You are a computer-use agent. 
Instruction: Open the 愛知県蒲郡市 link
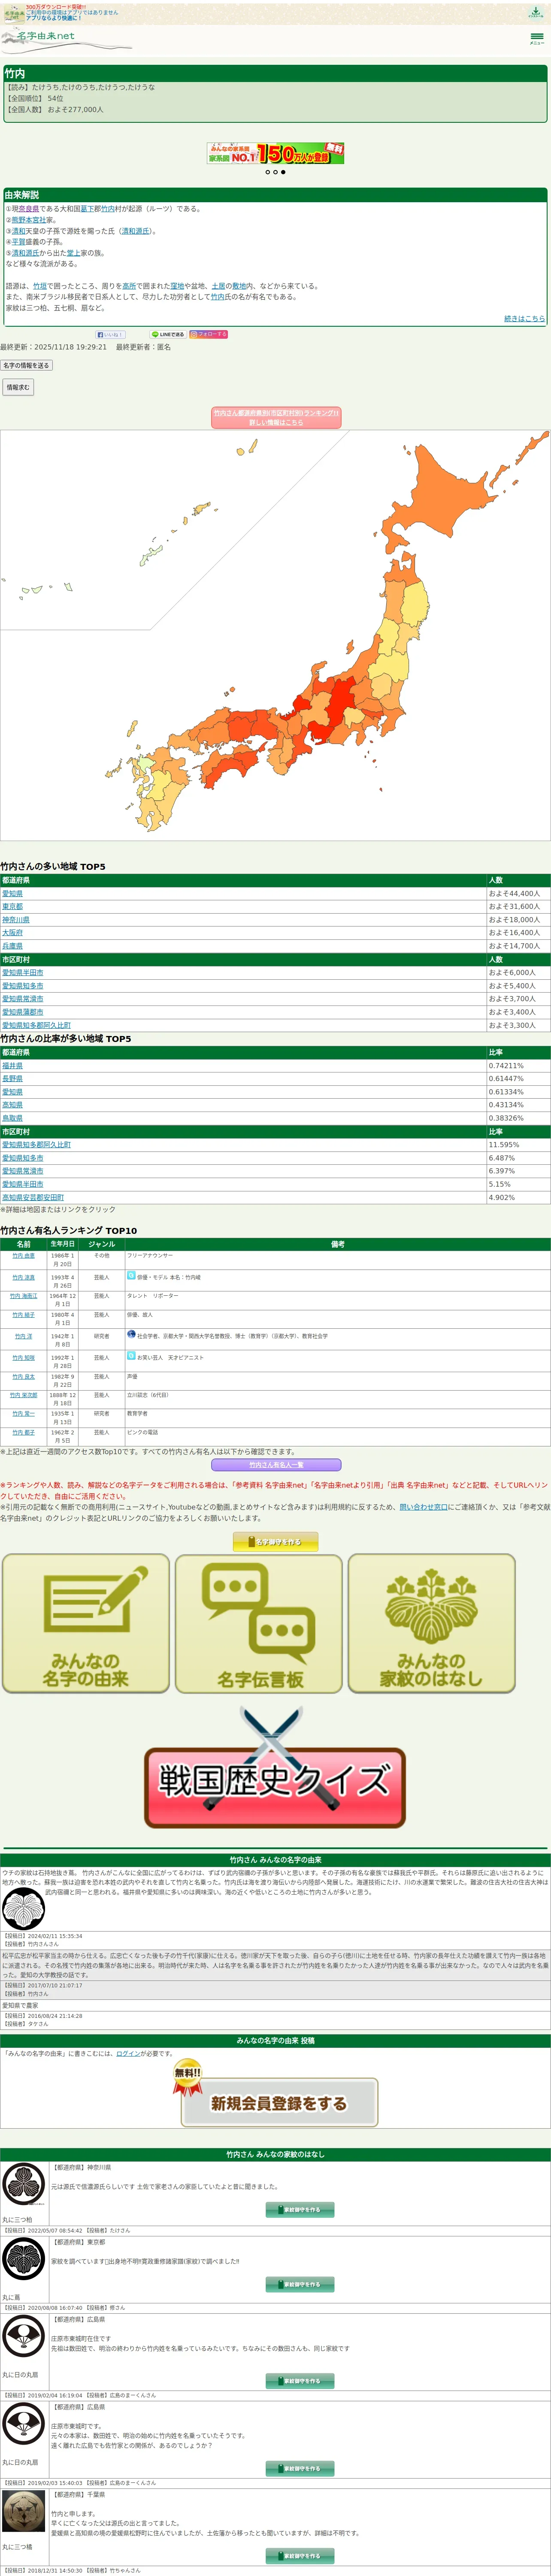point(23,1011)
